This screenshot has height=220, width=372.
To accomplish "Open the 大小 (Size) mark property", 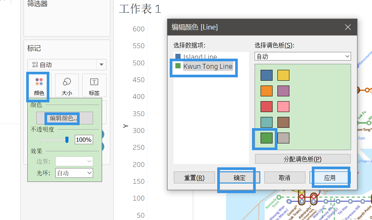I will click(67, 86).
